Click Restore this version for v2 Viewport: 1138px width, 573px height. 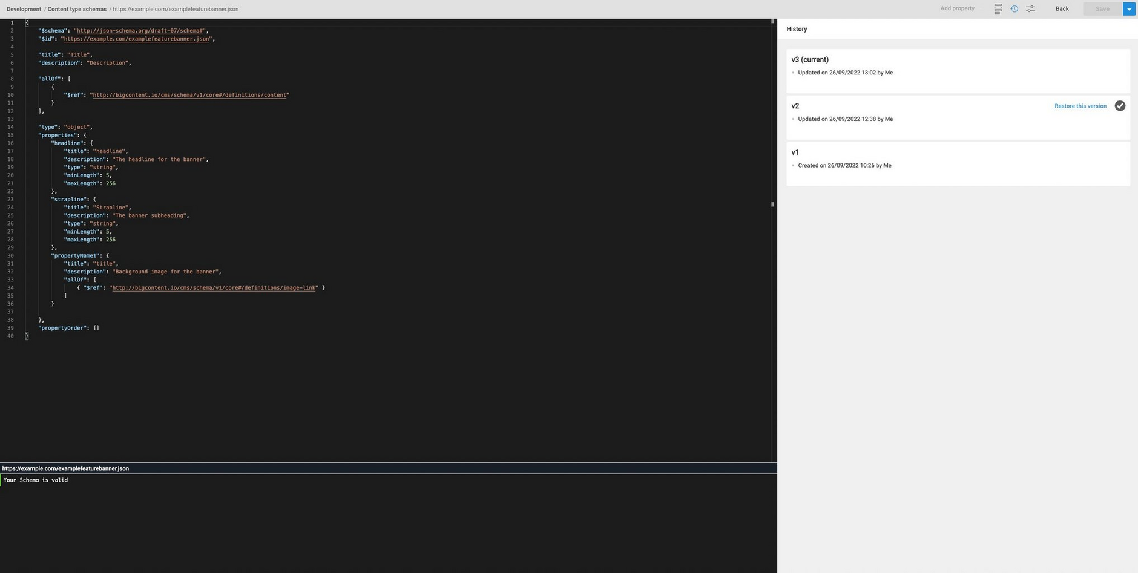1080,106
